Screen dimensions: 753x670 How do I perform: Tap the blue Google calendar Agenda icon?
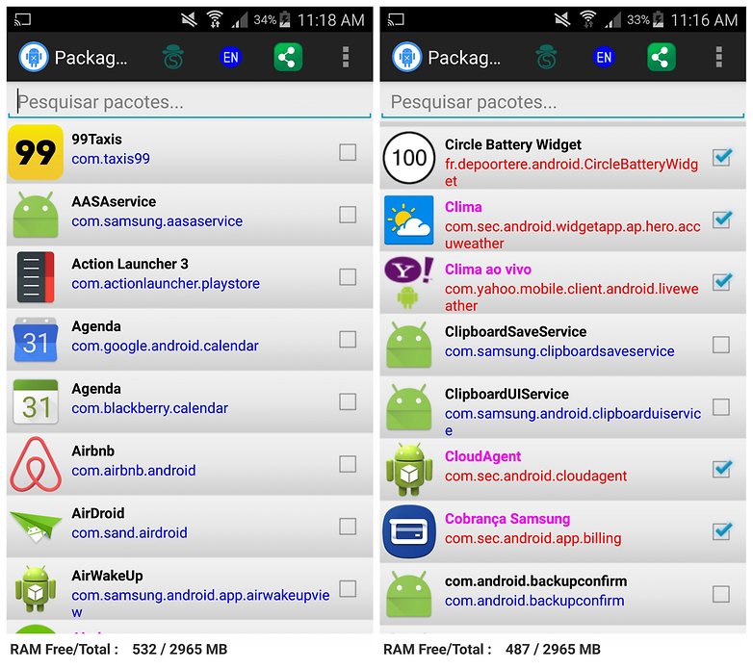click(36, 339)
